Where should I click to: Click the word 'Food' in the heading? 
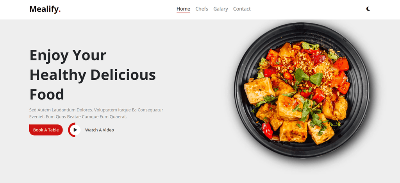pyautogui.click(x=47, y=94)
